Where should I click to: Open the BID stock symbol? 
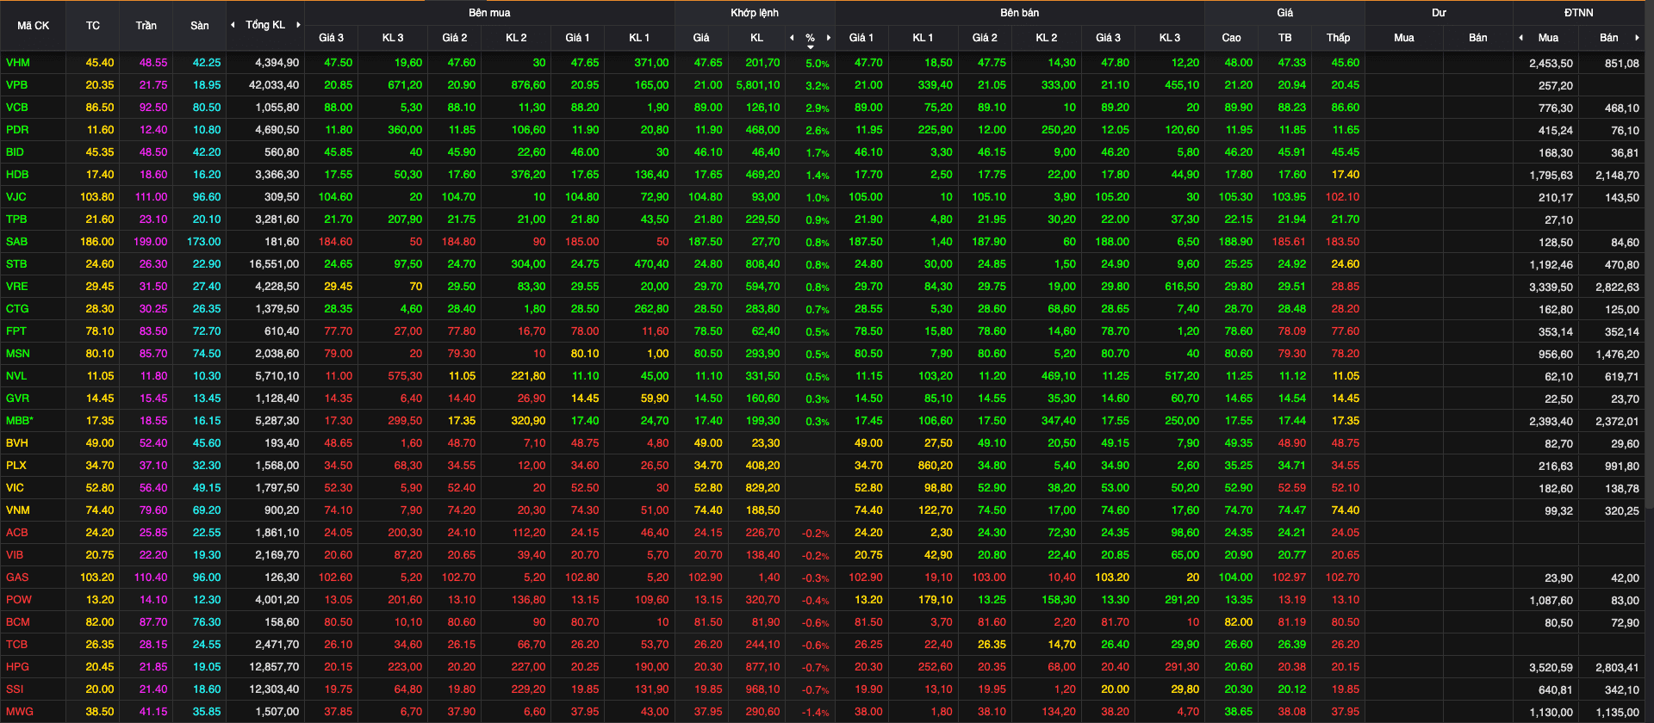[x=16, y=152]
